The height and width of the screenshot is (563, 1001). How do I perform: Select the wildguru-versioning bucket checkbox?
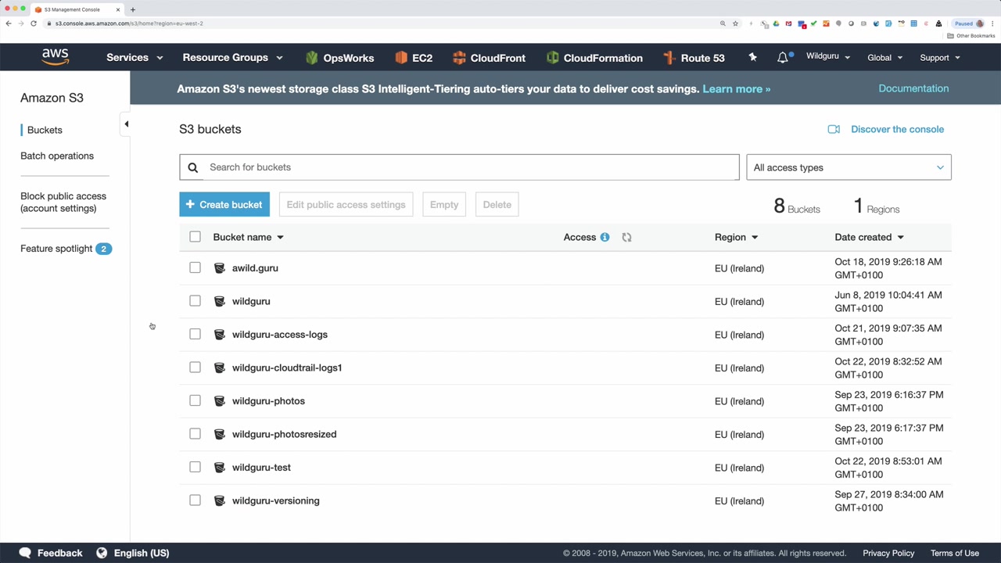pyautogui.click(x=195, y=500)
